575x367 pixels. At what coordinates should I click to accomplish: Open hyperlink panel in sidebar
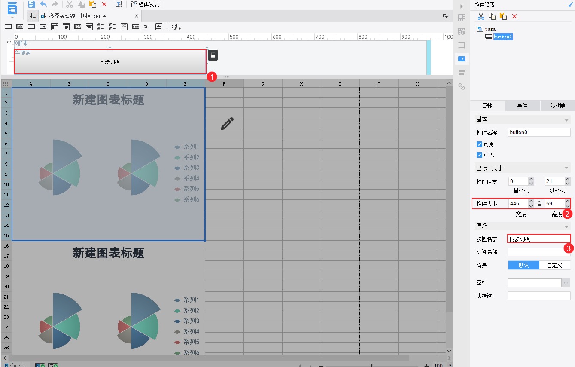[x=462, y=86]
